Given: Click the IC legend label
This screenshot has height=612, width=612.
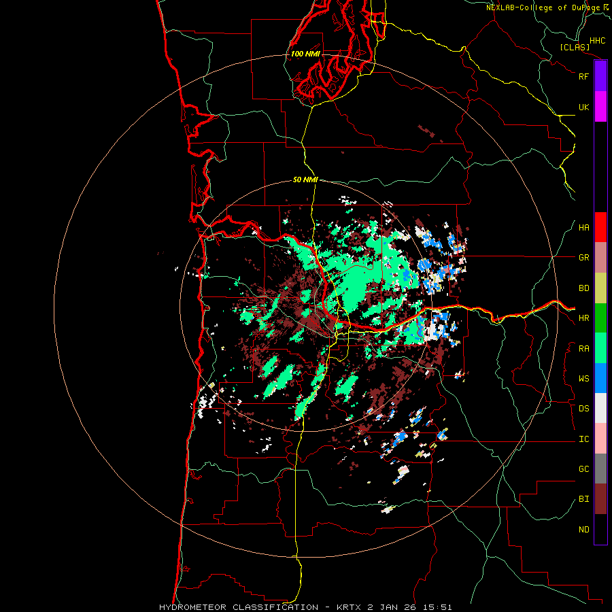Looking at the screenshot, I should click(x=583, y=439).
